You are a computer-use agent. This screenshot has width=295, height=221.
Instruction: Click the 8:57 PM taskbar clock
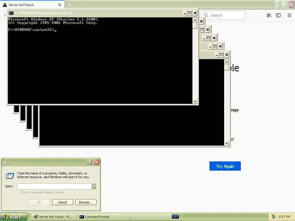[x=284, y=217]
